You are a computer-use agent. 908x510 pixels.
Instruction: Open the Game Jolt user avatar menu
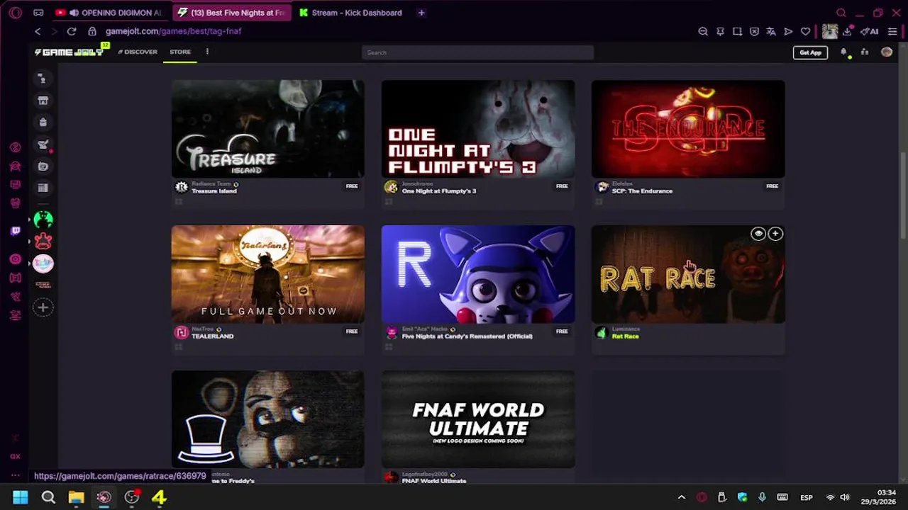click(887, 52)
